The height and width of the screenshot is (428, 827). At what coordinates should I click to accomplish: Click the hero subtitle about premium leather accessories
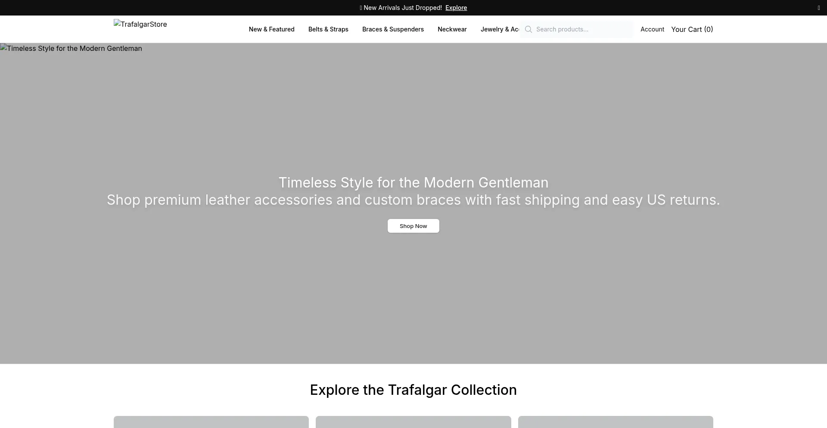[413, 200]
